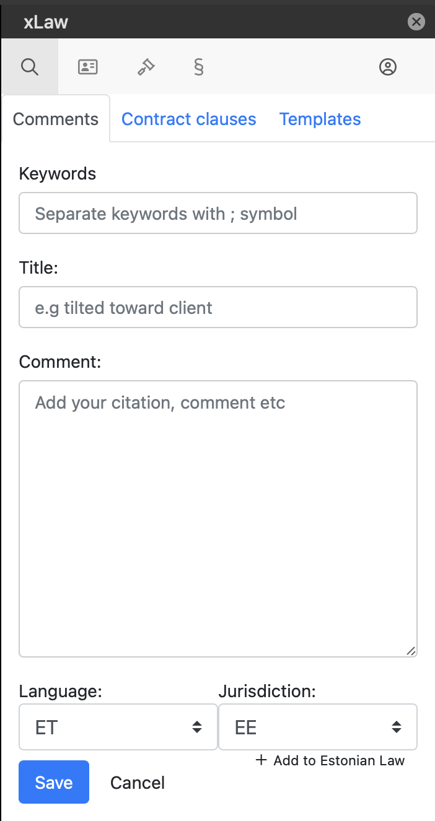Click the Cancel button
This screenshot has height=821, width=435.
[138, 783]
